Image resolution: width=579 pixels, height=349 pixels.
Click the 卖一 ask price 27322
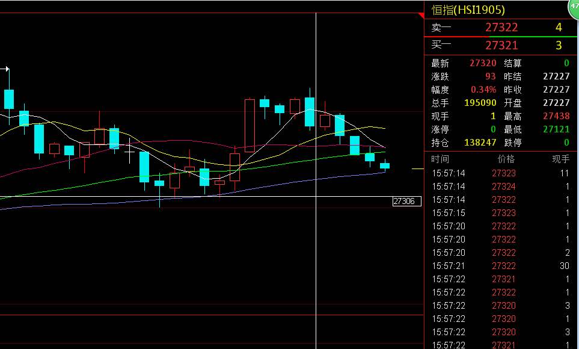click(501, 27)
